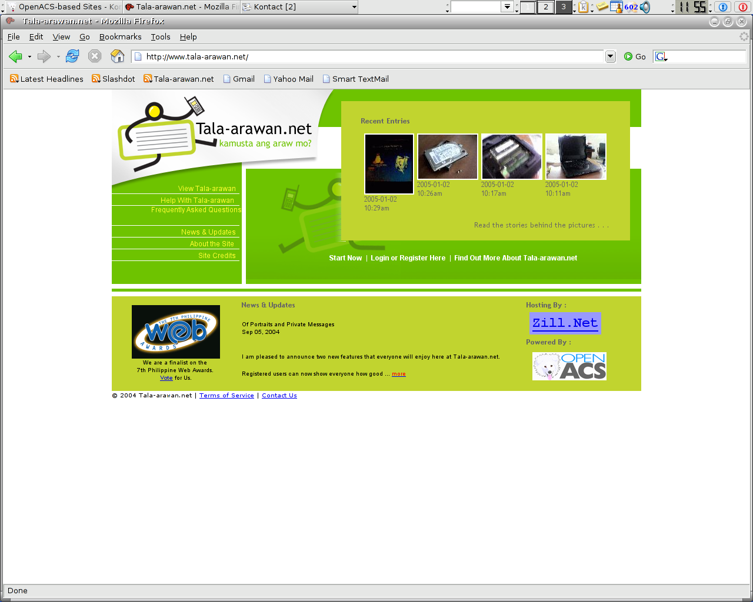Viewport: 753px width, 602px height.
Task: Open the URL bar history dropdown
Action: [610, 56]
